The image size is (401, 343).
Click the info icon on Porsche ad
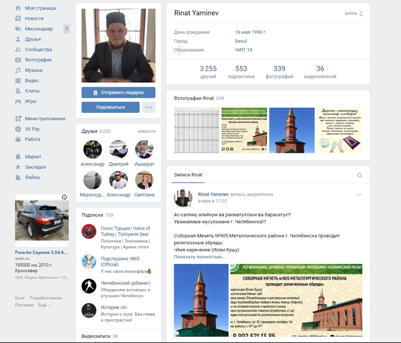click(64, 197)
